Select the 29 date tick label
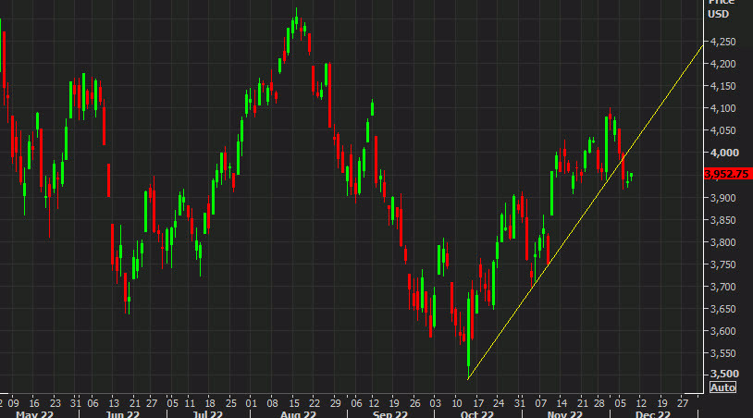 click(x=335, y=403)
